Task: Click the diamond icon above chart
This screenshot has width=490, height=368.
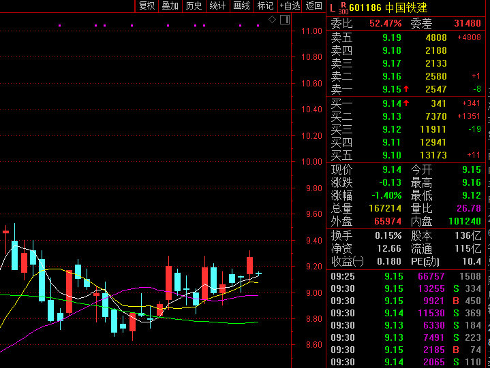Action: 272,20
